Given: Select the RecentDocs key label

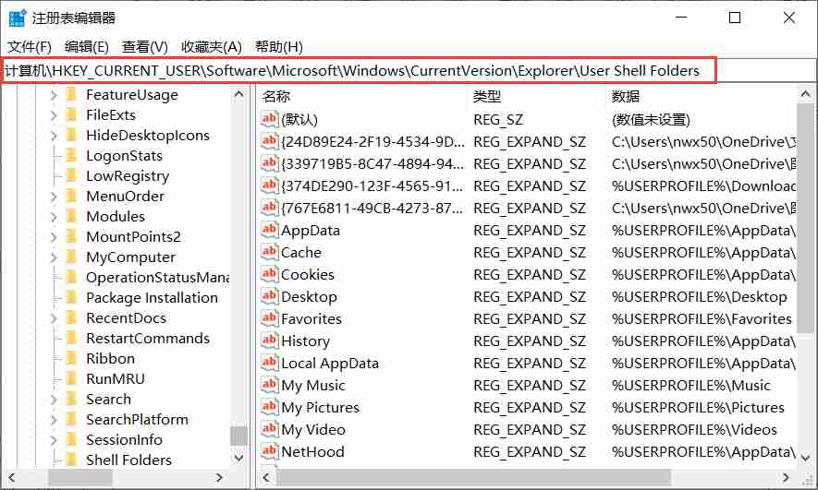Looking at the screenshot, I should tap(127, 318).
